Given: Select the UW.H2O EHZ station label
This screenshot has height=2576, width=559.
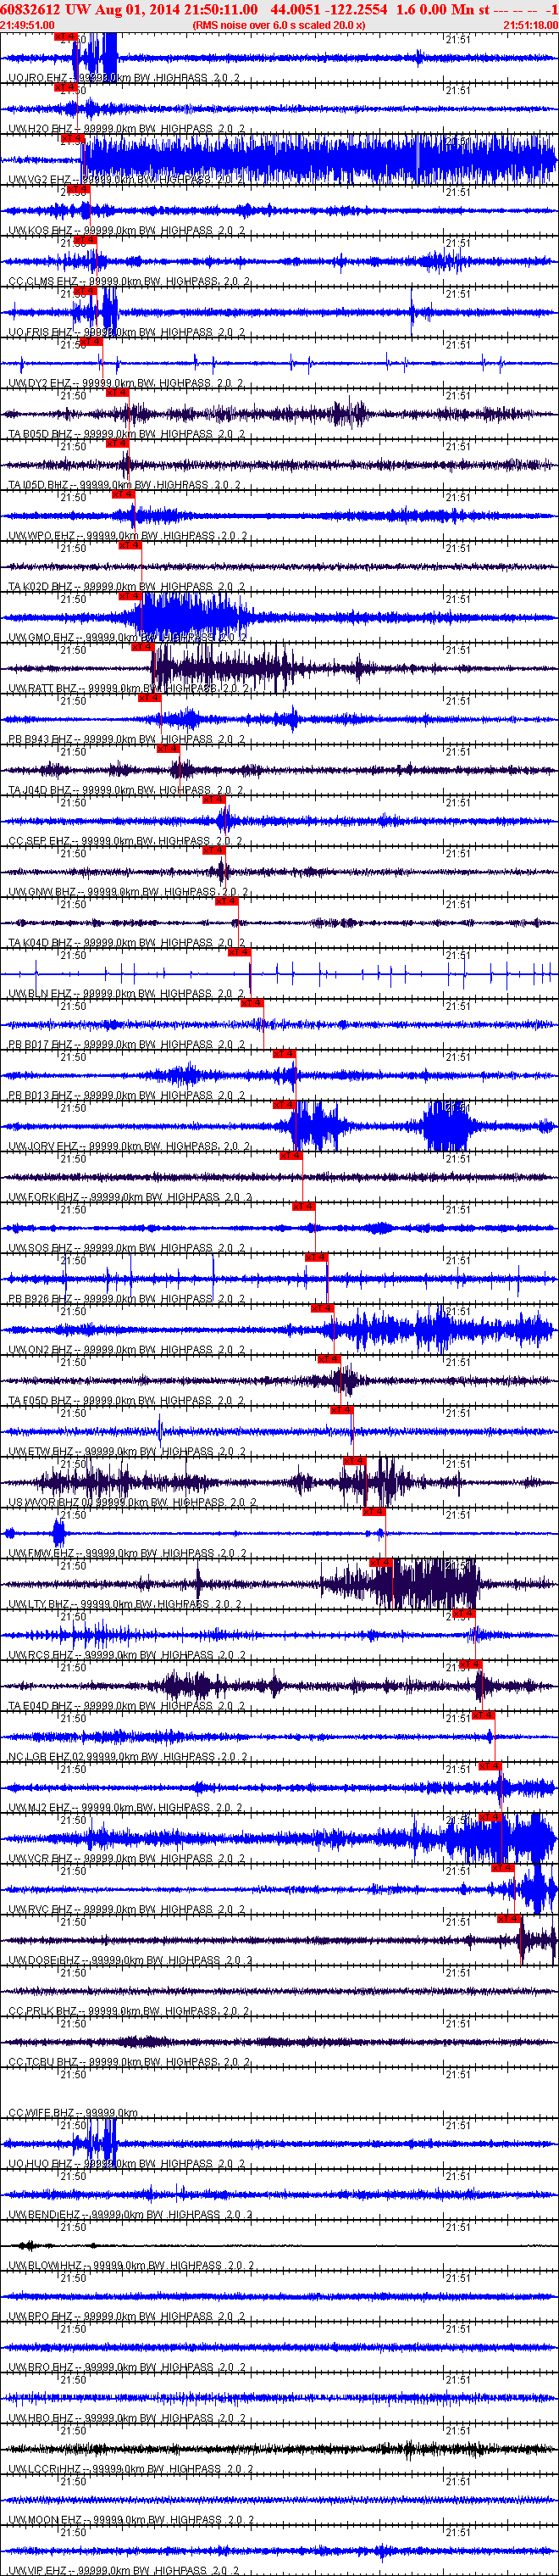Looking at the screenshot, I should coord(124,129).
